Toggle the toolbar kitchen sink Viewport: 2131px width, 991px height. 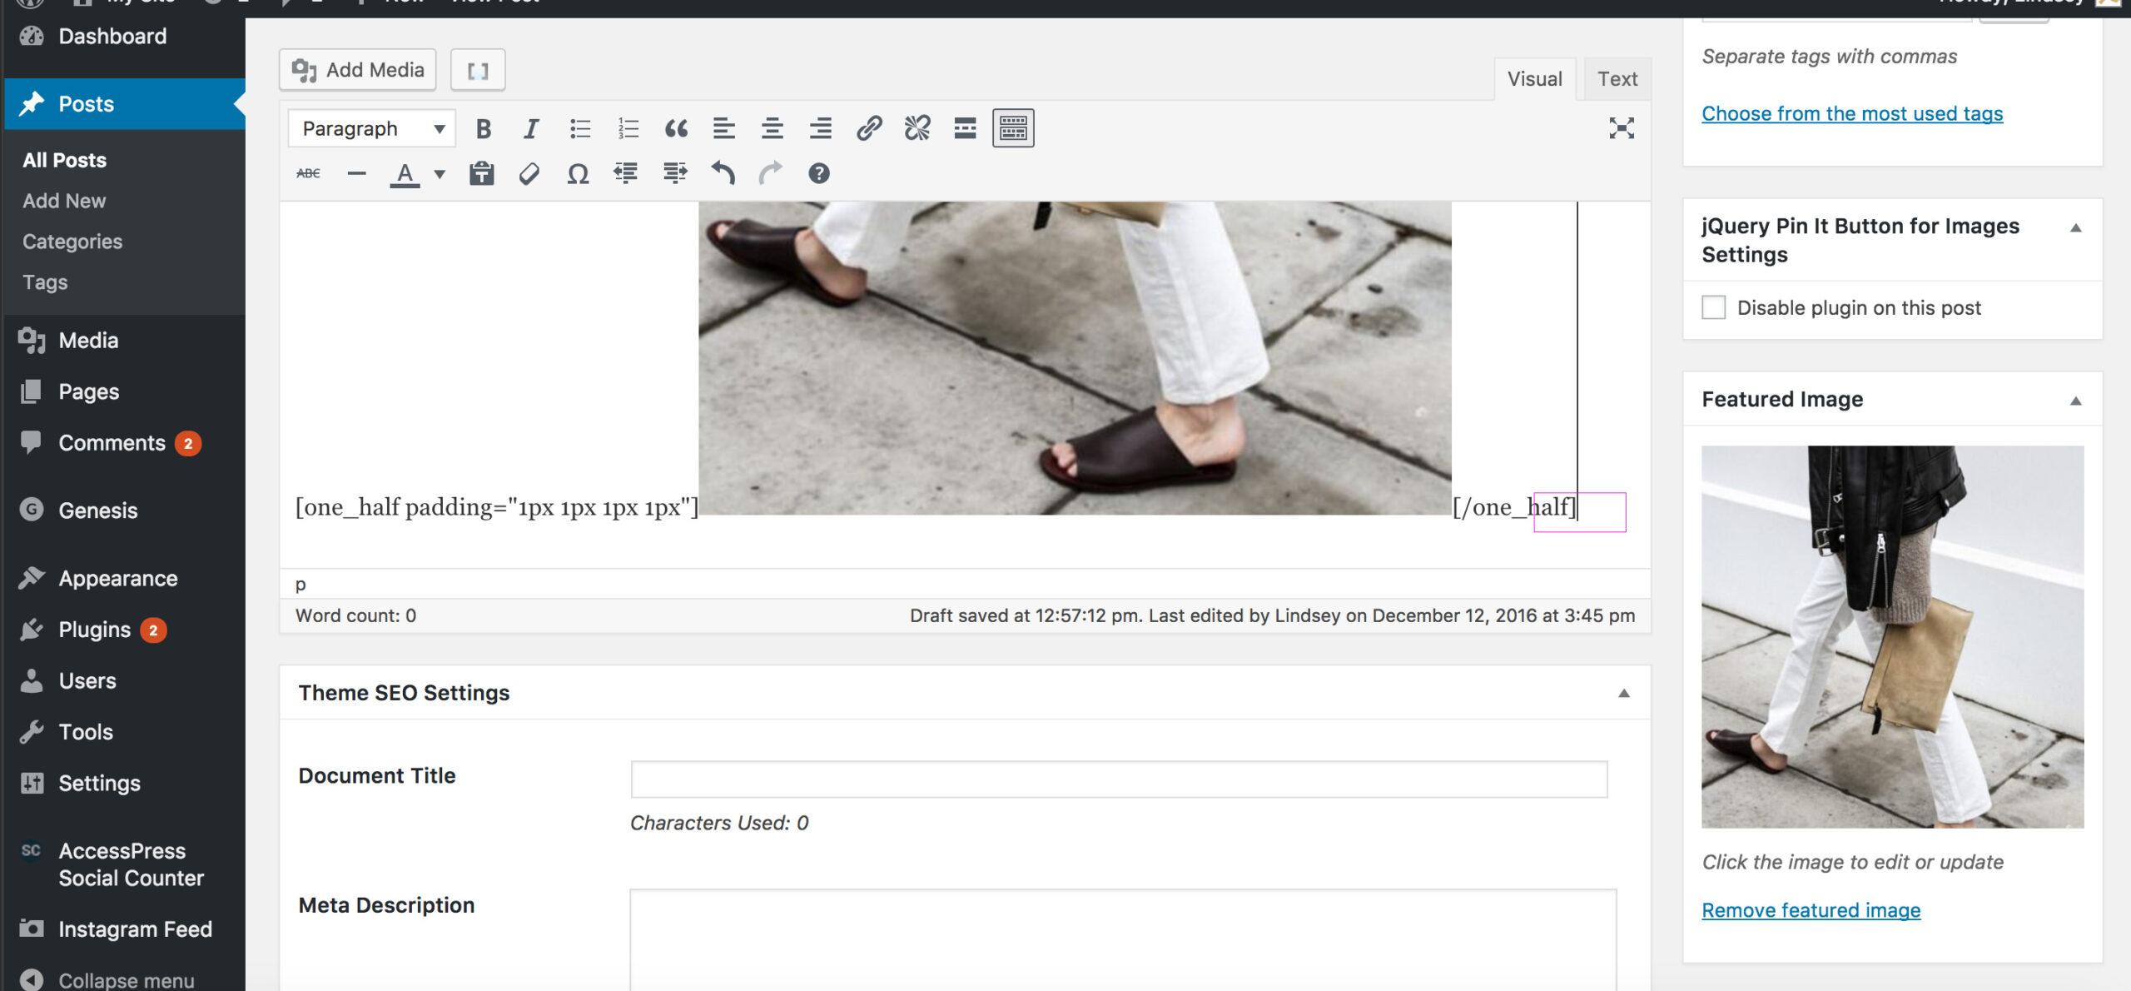(x=1013, y=128)
